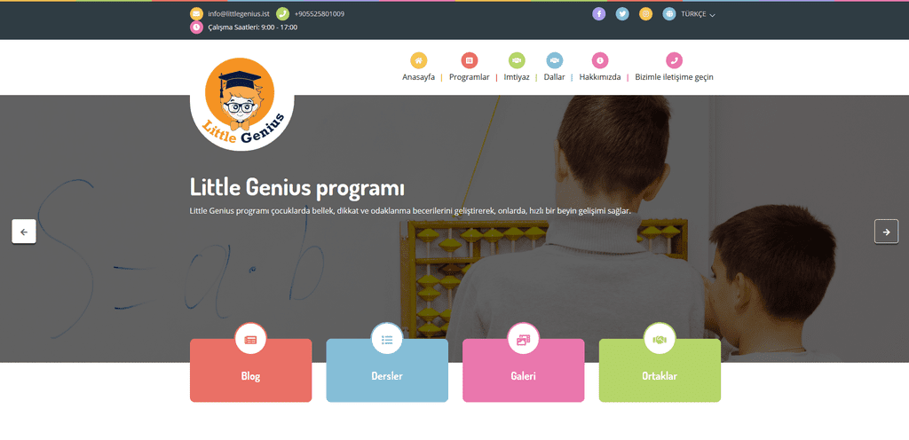Select Bizimle iletişime geçin menu link
909x440 pixels.
tap(674, 77)
